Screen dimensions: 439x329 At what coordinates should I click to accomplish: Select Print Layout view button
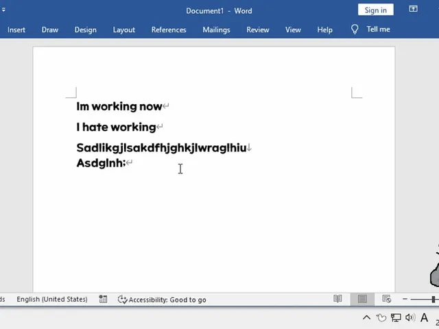(362, 299)
